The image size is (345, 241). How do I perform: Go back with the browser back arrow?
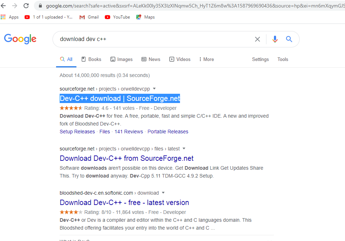point(3,6)
